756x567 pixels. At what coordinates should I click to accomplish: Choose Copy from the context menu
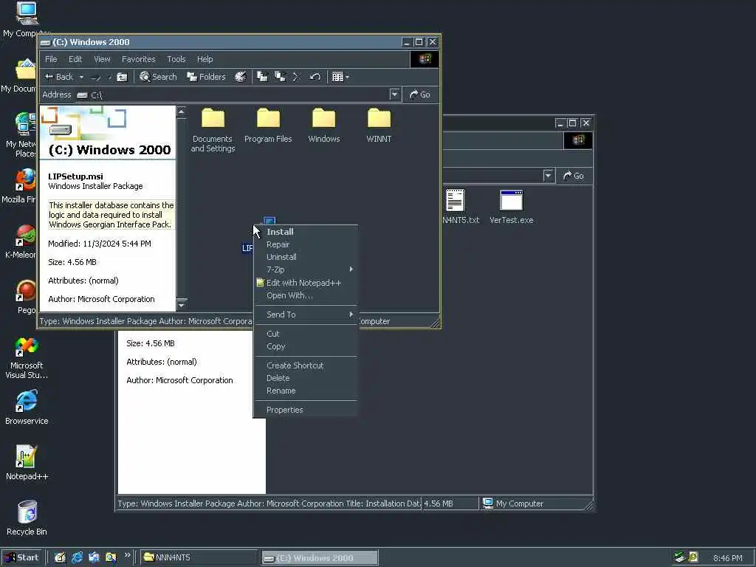coord(306,346)
